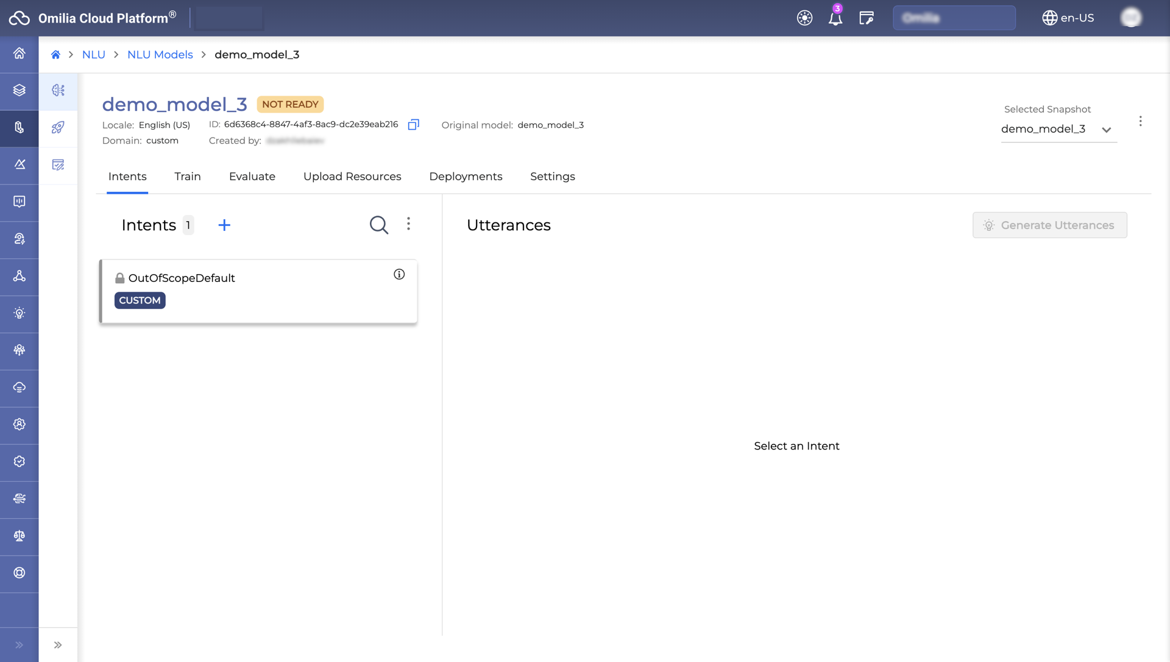Open the notifications bell
1170x662 pixels.
[x=835, y=18]
